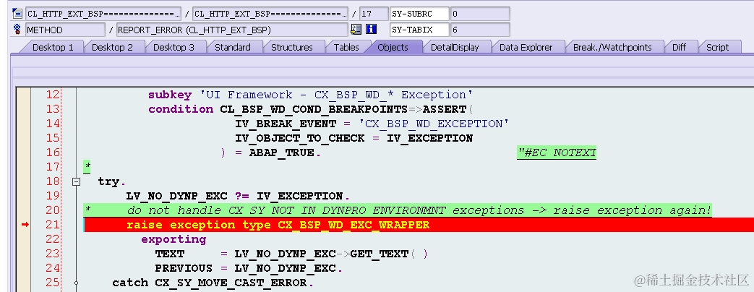Click the line number field showing 17
Viewport: 754px width, 292px height.
tap(374, 14)
